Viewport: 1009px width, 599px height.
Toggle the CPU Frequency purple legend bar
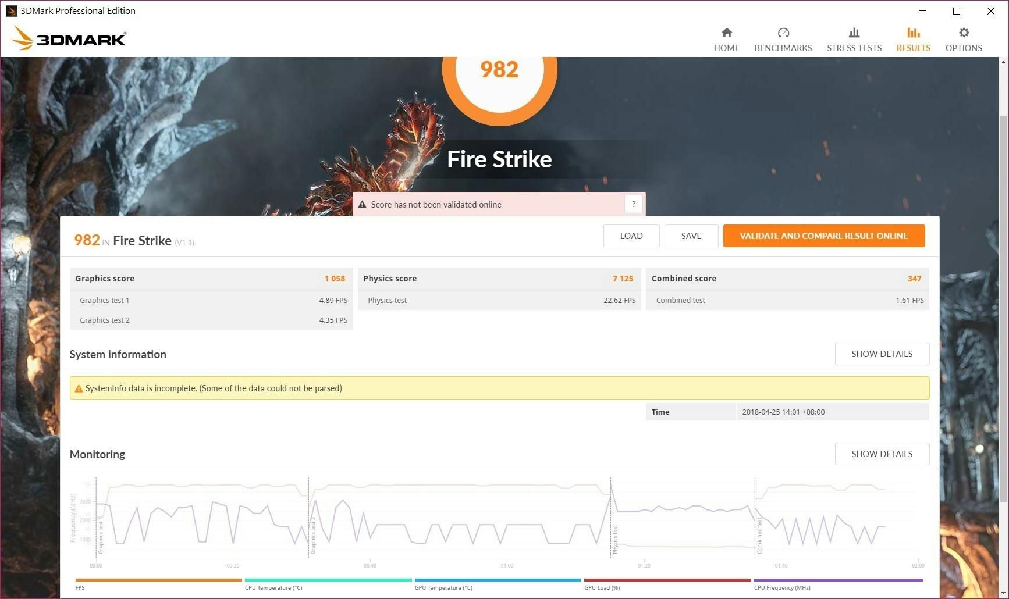838,580
